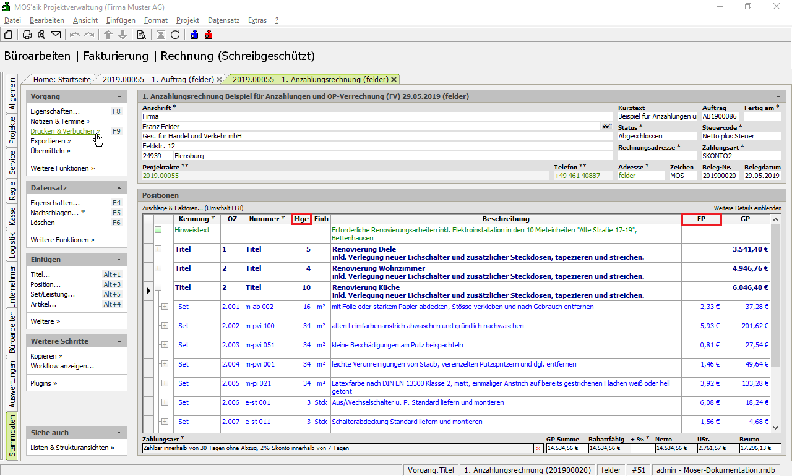Open print preview with magnifier icon
Image resolution: width=792 pixels, height=476 pixels.
pos(41,35)
